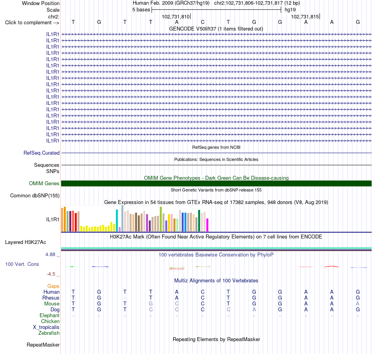This screenshot has height=354, width=372.
Task: Select the 102,731,810 position marker
Action: (x=176, y=16)
